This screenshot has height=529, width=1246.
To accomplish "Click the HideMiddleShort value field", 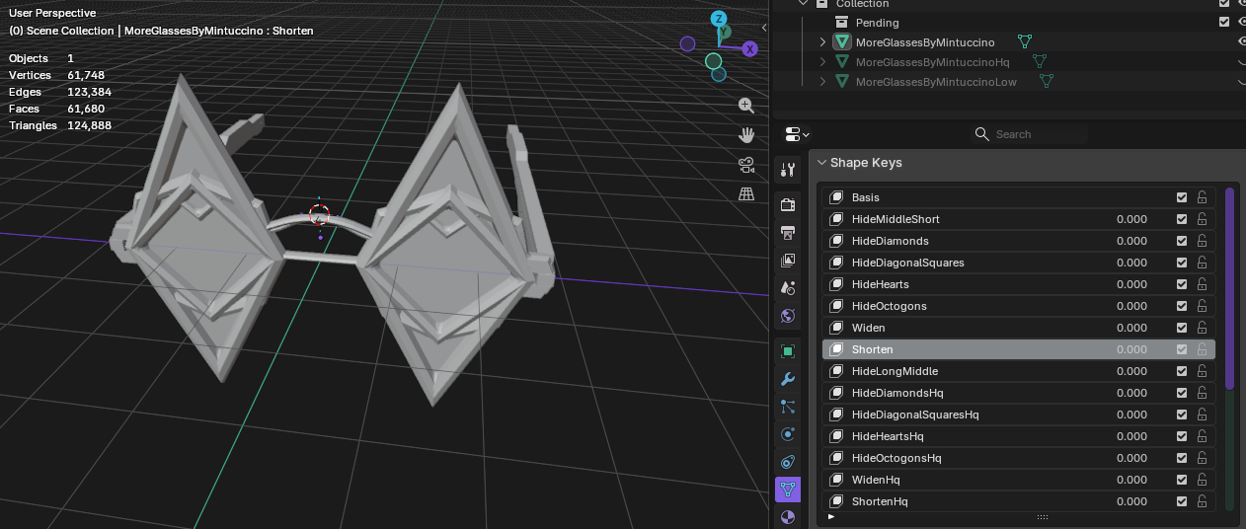I will point(1131,219).
